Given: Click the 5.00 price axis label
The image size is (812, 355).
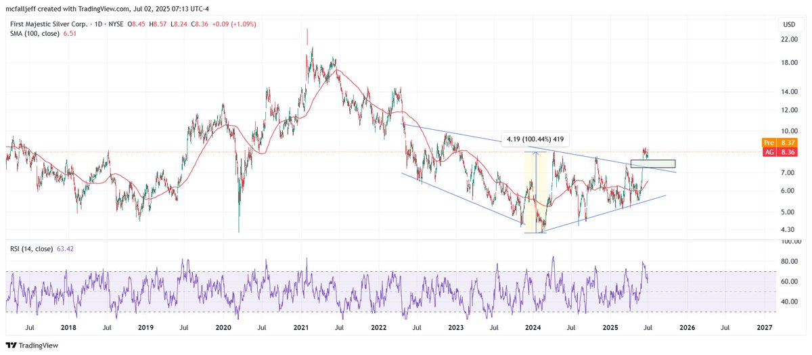Looking at the screenshot, I should (788, 212).
